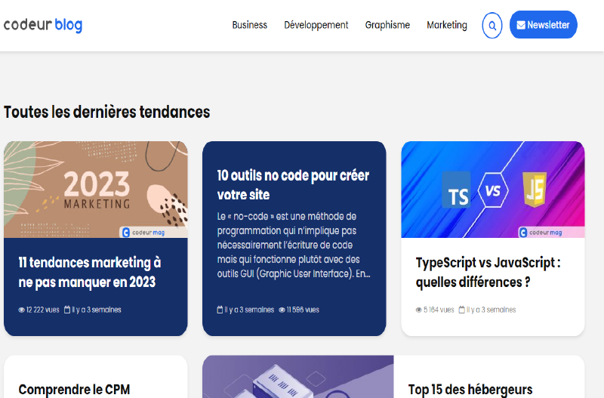Click the text 12 222 vues
Viewport: 604px width, 398px height.
pyautogui.click(x=43, y=310)
